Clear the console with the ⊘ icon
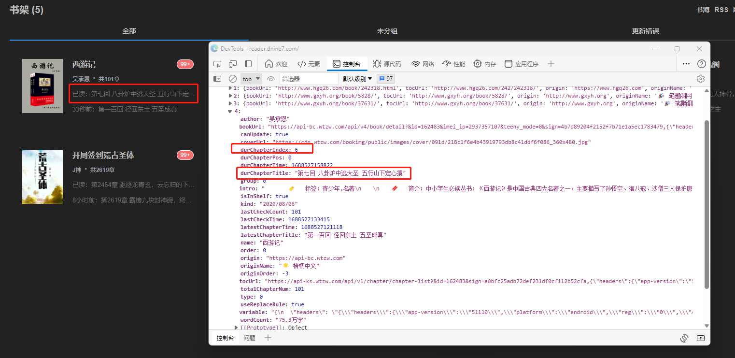The height and width of the screenshot is (358, 735). pyautogui.click(x=232, y=78)
